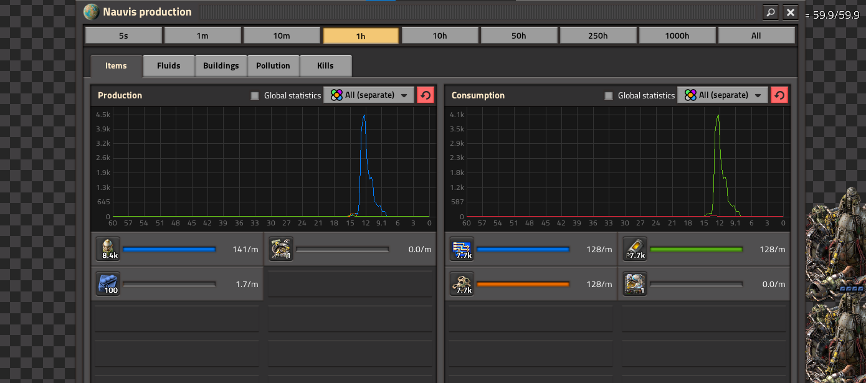The image size is (866, 383).
Task: Select the 250h time range
Action: pos(598,35)
